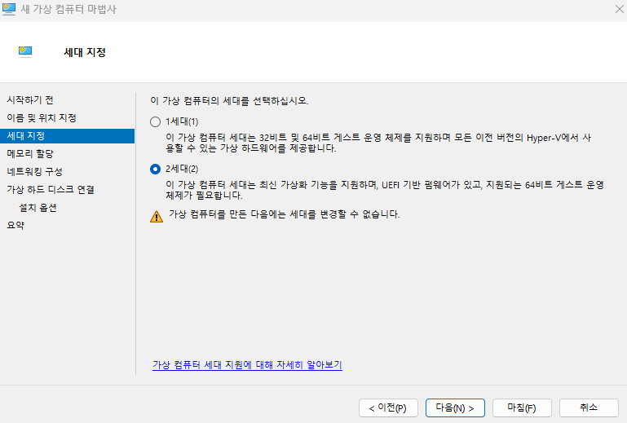
Task: Select the 1세대(1) generation radio button
Action: pyautogui.click(x=155, y=122)
